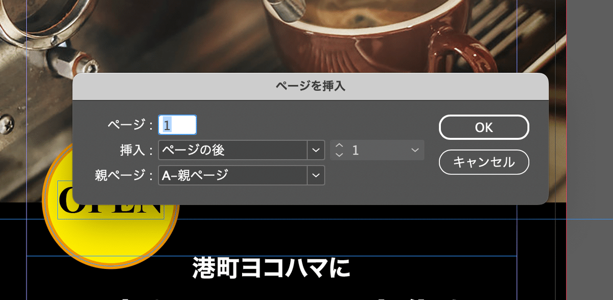Decrease the target page number with the down arrow
This screenshot has width=613, height=300.
pyautogui.click(x=339, y=154)
